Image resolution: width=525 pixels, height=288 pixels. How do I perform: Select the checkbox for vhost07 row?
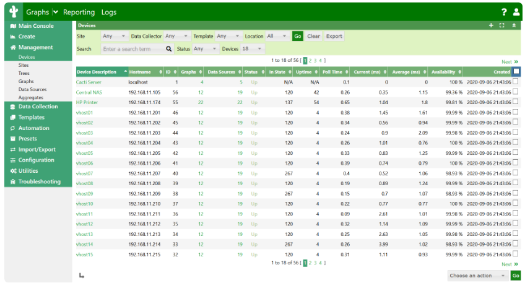coord(516,173)
